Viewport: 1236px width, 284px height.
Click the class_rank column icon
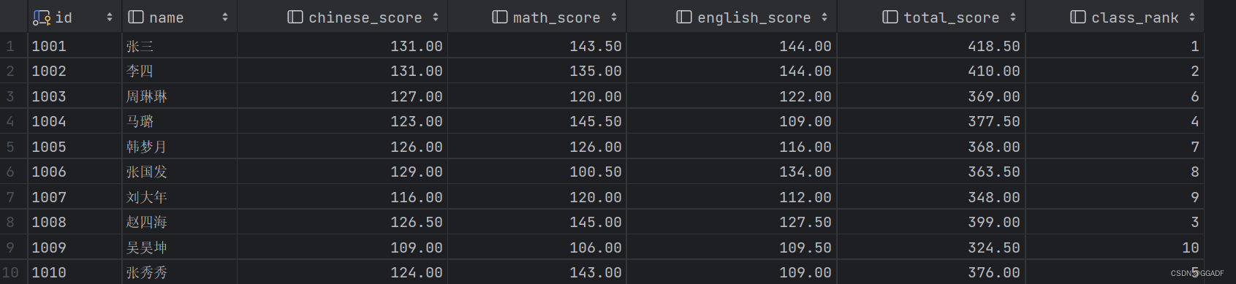(1077, 17)
